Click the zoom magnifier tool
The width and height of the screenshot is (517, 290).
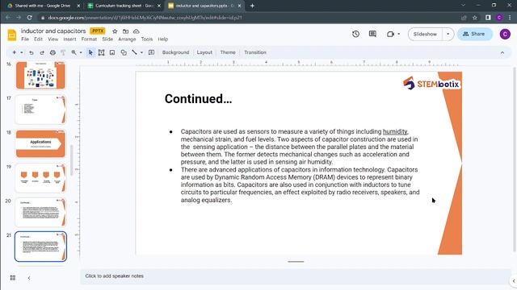(74, 52)
